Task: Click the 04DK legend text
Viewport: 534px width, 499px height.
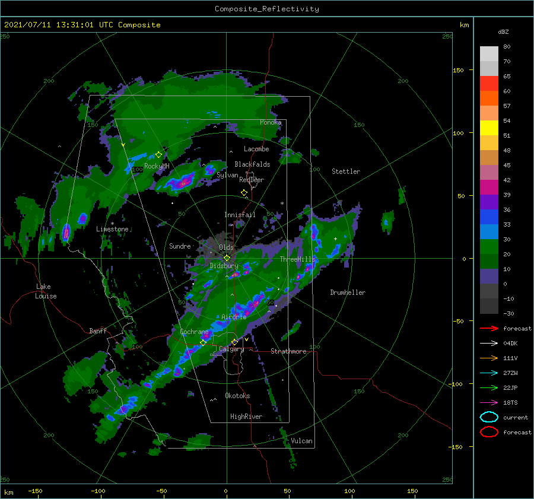Action: tap(510, 344)
